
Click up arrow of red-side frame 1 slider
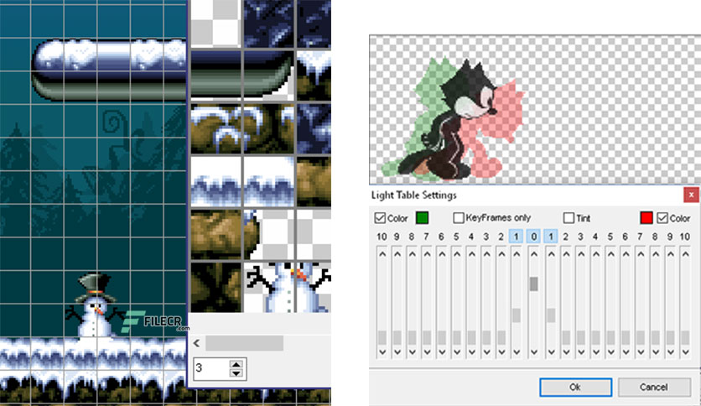551,254
